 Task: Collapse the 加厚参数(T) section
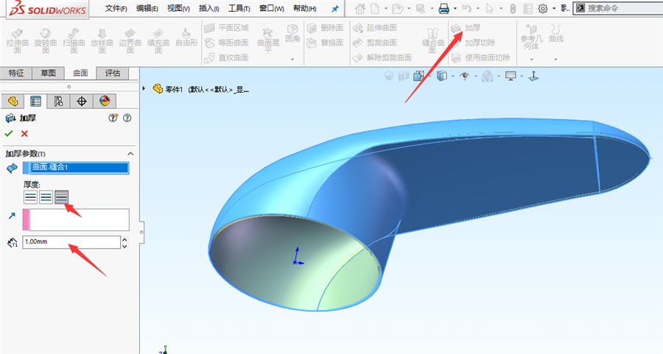click(x=130, y=154)
